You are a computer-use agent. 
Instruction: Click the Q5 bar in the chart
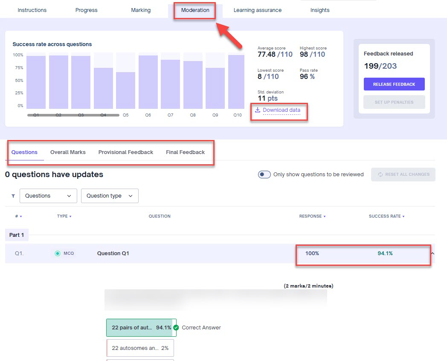coord(125,90)
